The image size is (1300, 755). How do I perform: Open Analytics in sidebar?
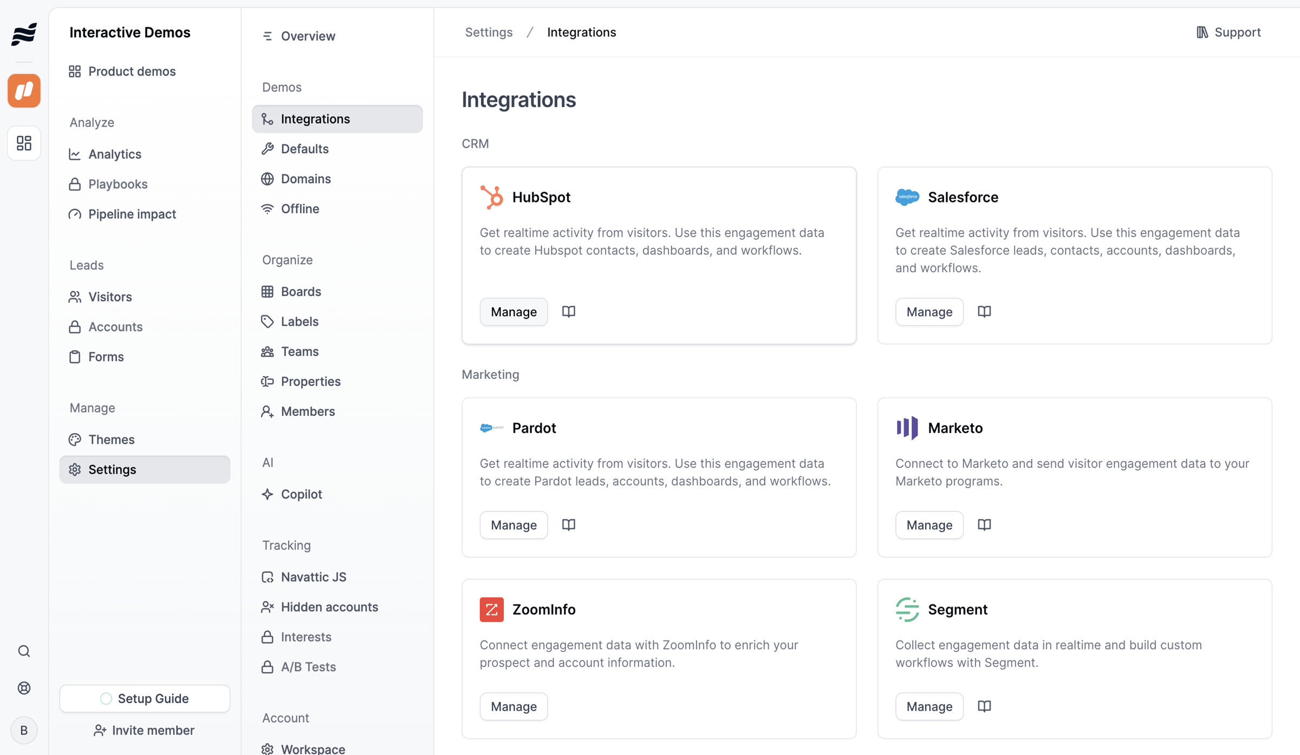coord(145,154)
